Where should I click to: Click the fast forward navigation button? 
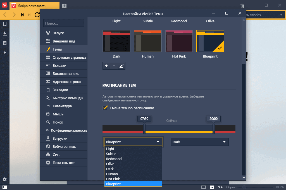[29, 15]
